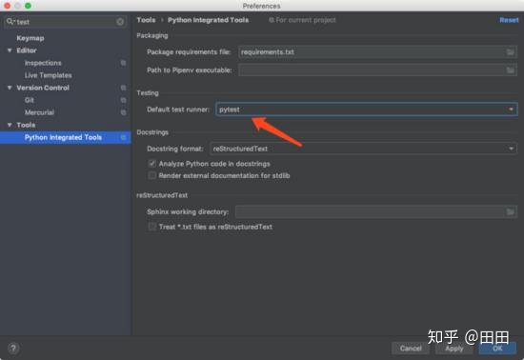Click the settings search input field
524x360 pixels.
click(66, 22)
